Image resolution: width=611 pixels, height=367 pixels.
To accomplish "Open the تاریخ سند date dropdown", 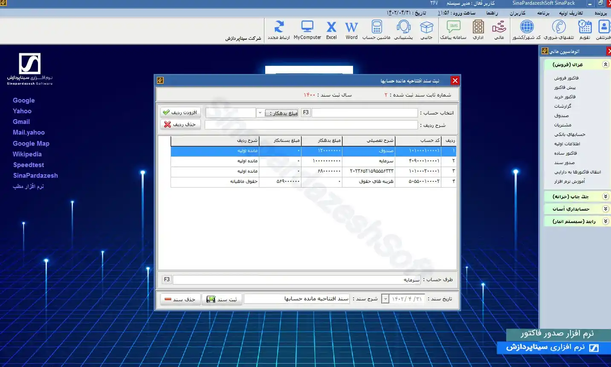I will pos(385,299).
